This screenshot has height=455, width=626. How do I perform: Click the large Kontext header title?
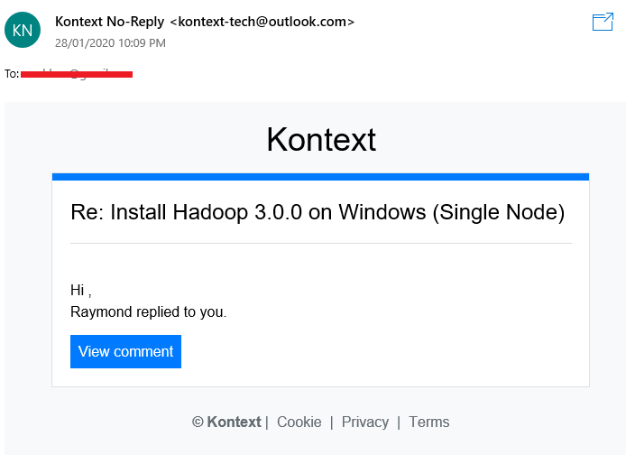(321, 139)
